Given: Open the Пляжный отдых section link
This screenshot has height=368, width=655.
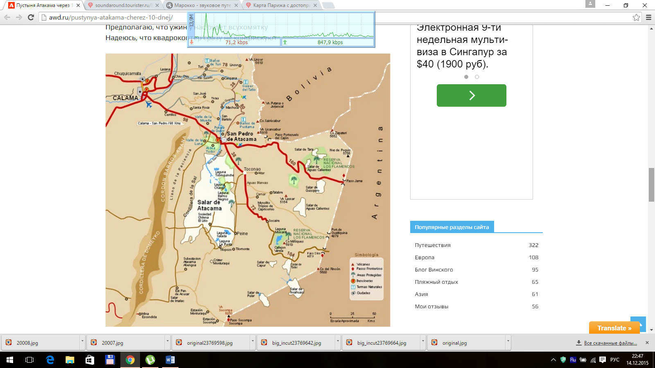Looking at the screenshot, I should [436, 282].
